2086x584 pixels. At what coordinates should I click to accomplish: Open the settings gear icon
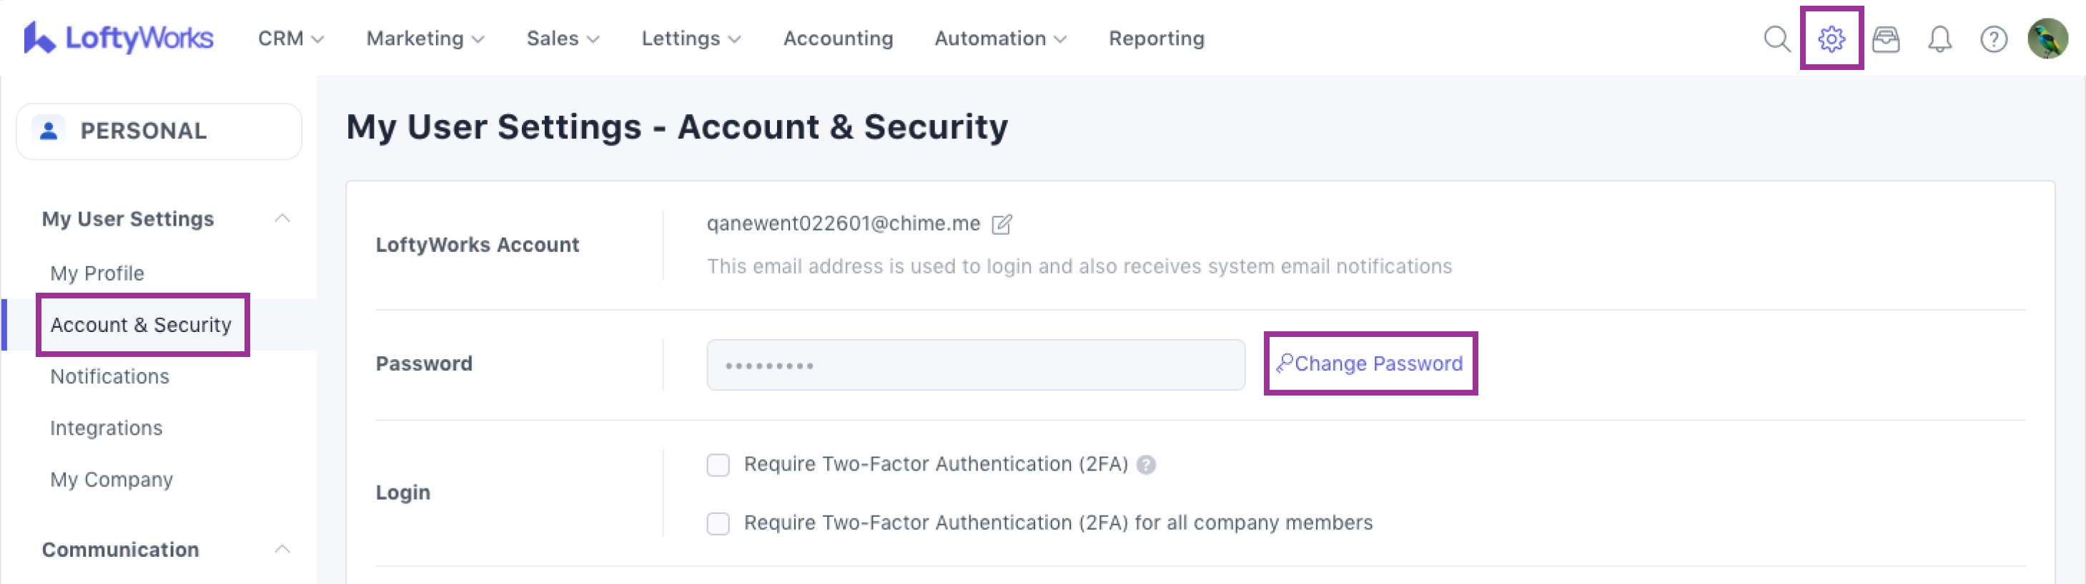tap(1831, 39)
